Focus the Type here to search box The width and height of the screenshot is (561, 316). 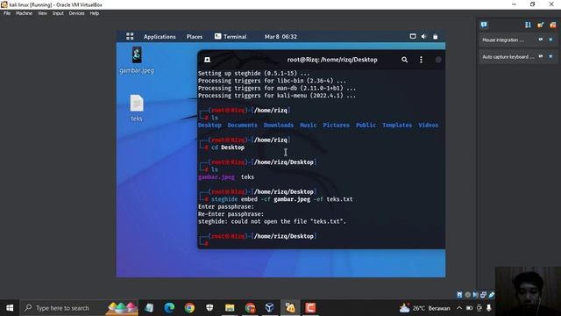(x=79, y=308)
